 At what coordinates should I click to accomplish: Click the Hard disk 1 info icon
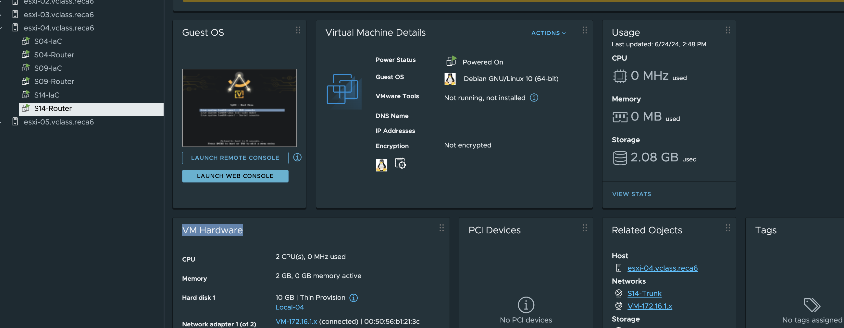(354, 298)
